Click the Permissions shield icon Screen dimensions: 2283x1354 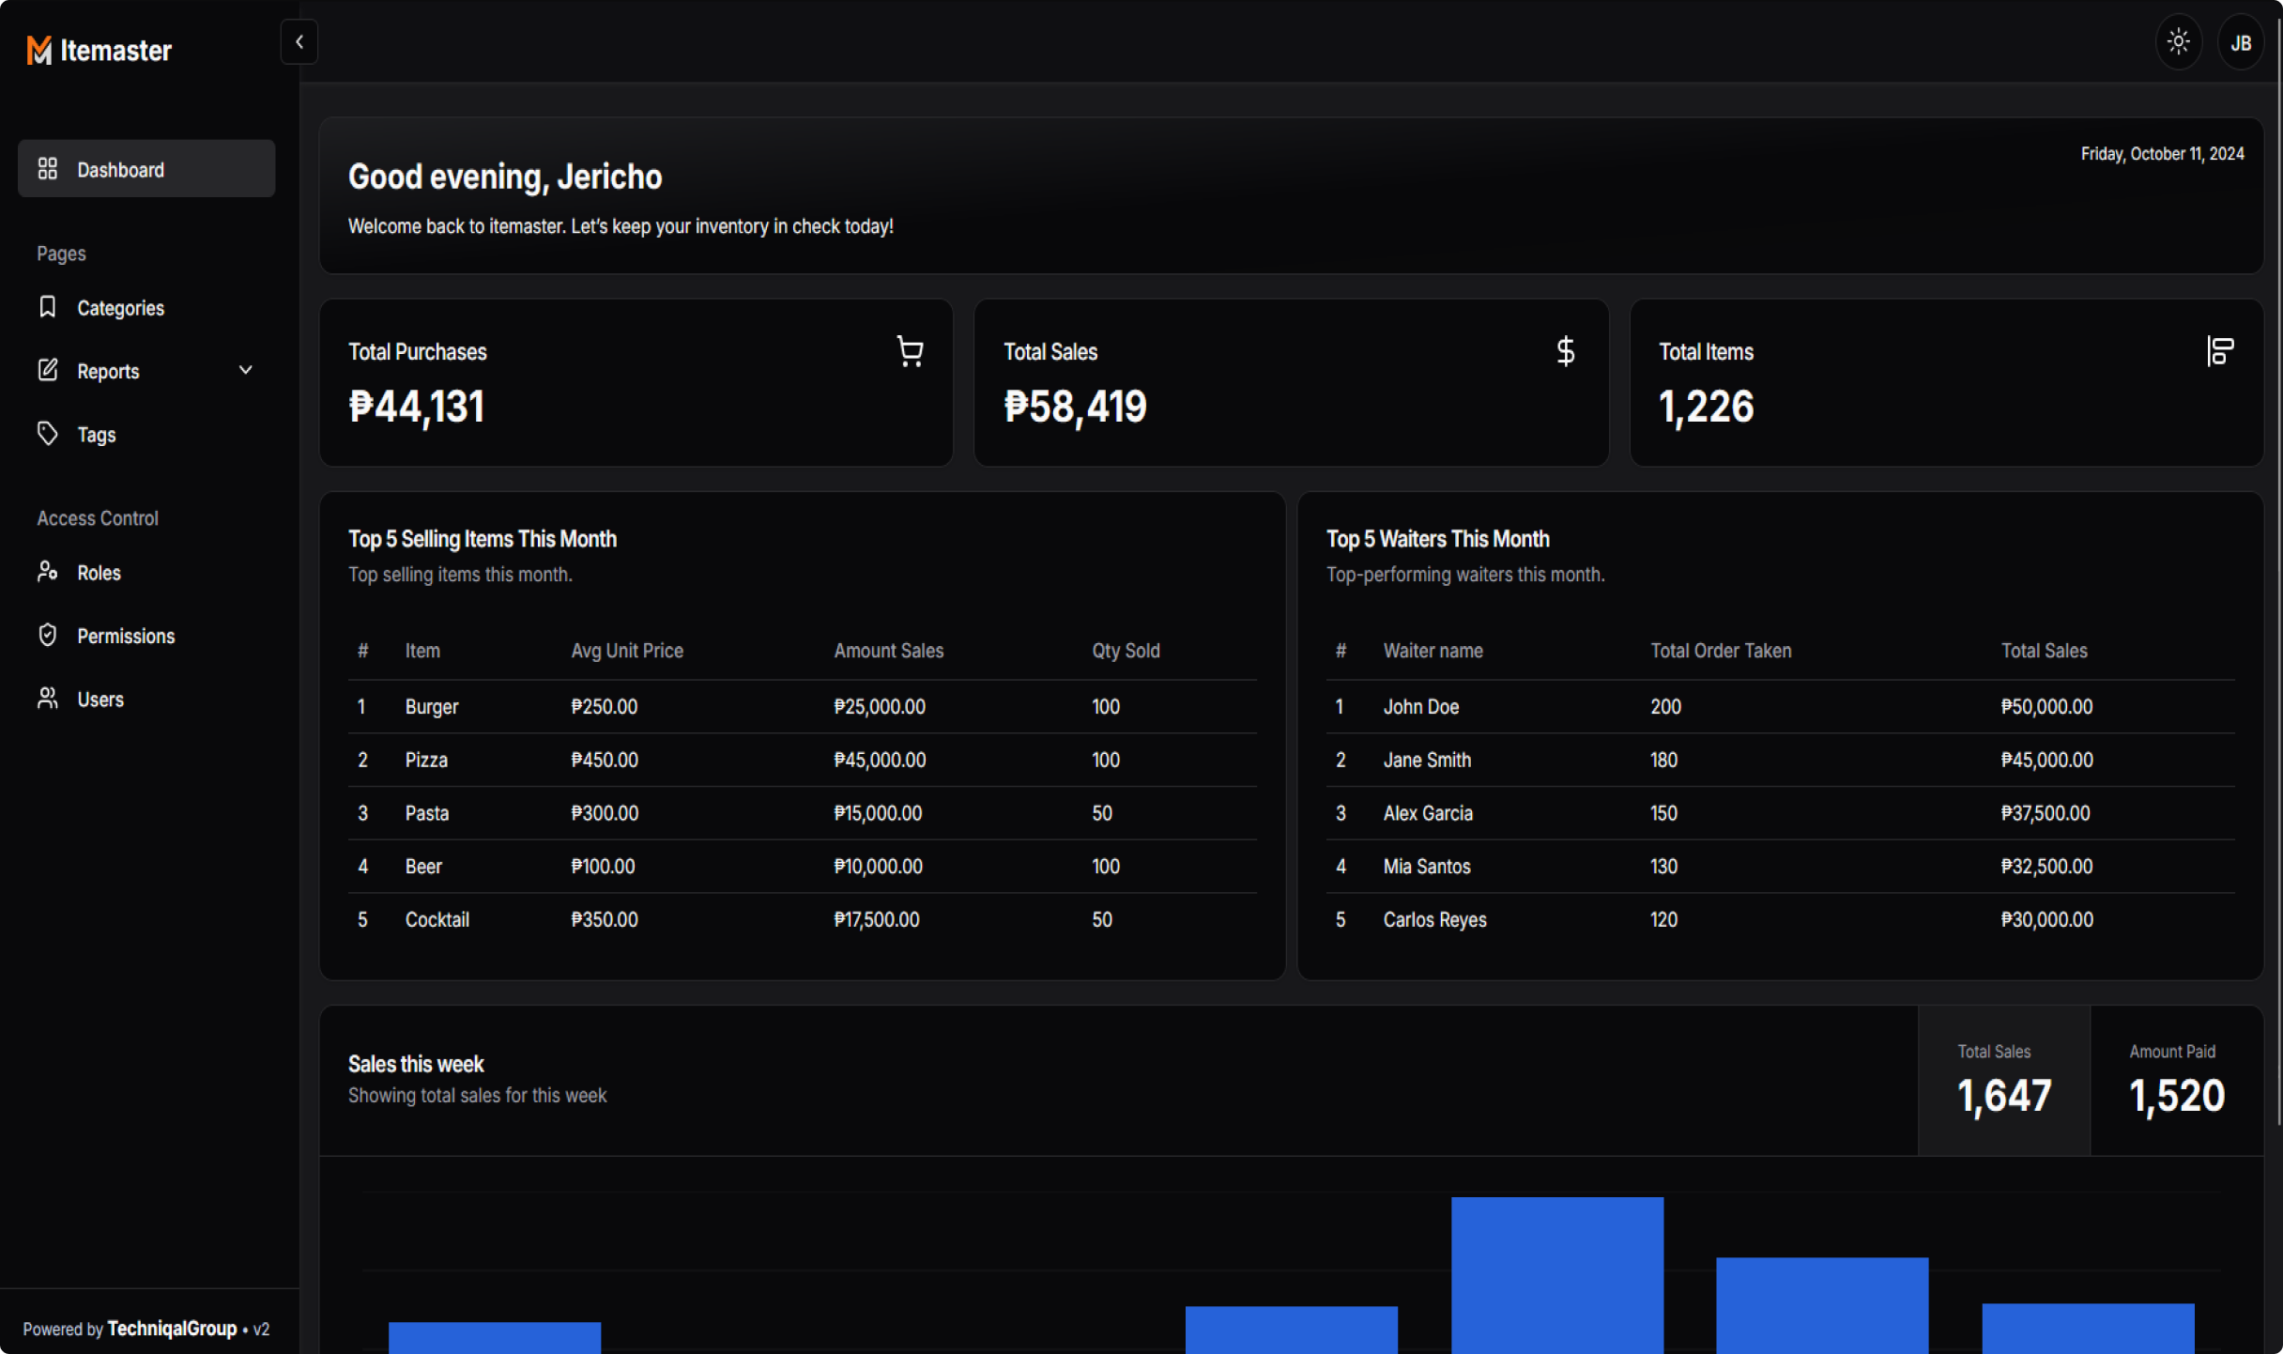(x=48, y=635)
